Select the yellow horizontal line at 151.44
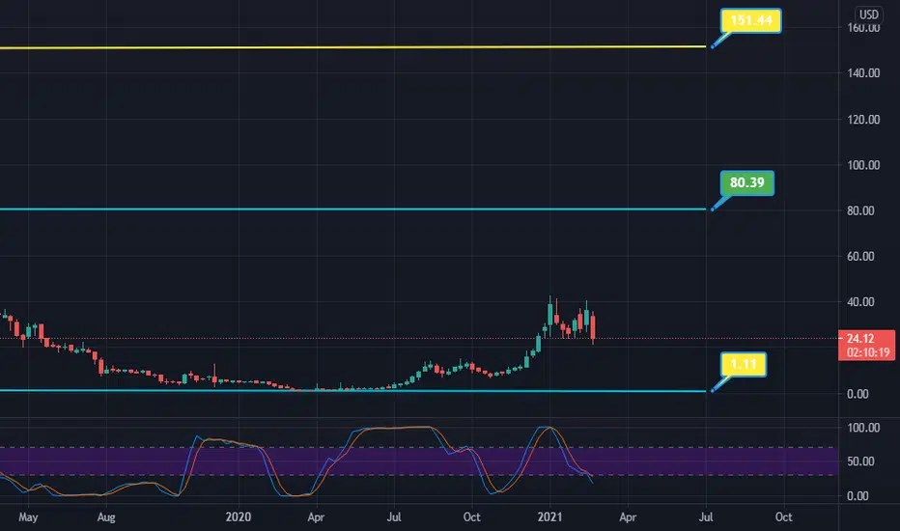The height and width of the screenshot is (531, 900). pos(353,47)
